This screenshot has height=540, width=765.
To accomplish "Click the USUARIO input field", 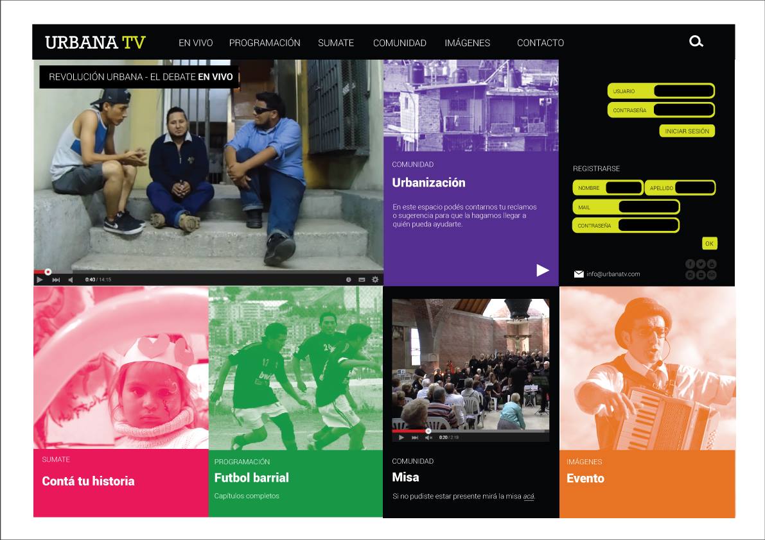I will coord(683,91).
